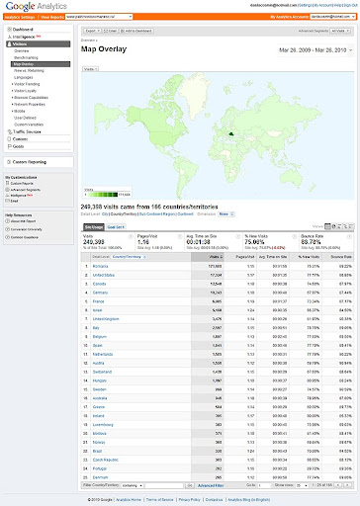Click help icon beside % New Visits
The width and height of the screenshot is (360, 506).
coord(294,236)
